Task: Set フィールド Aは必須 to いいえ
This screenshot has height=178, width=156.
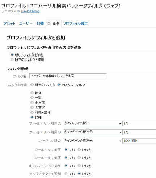Action: coord(79,150)
